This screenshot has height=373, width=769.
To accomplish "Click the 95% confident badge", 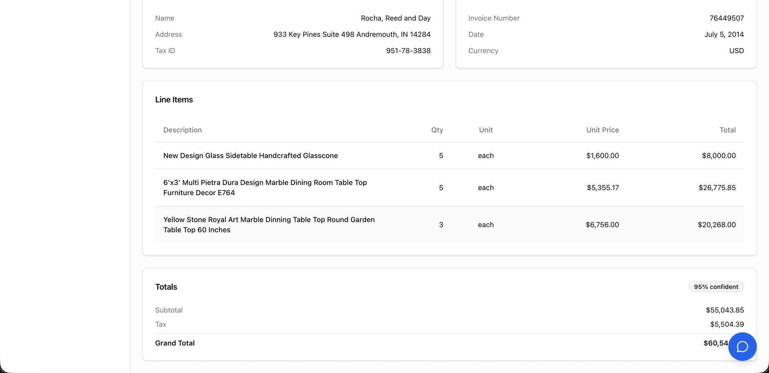I will click(716, 287).
